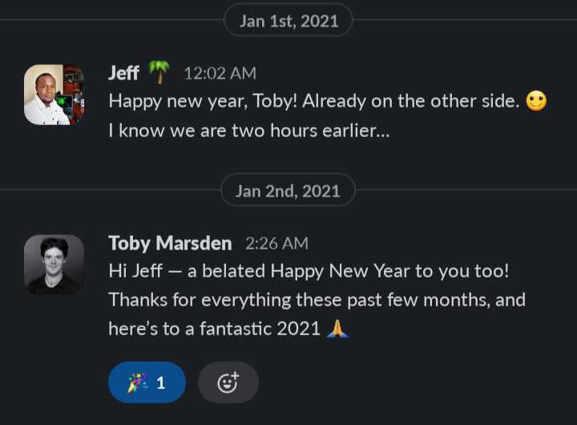Click the "Thanks for everything" message line

(317, 300)
